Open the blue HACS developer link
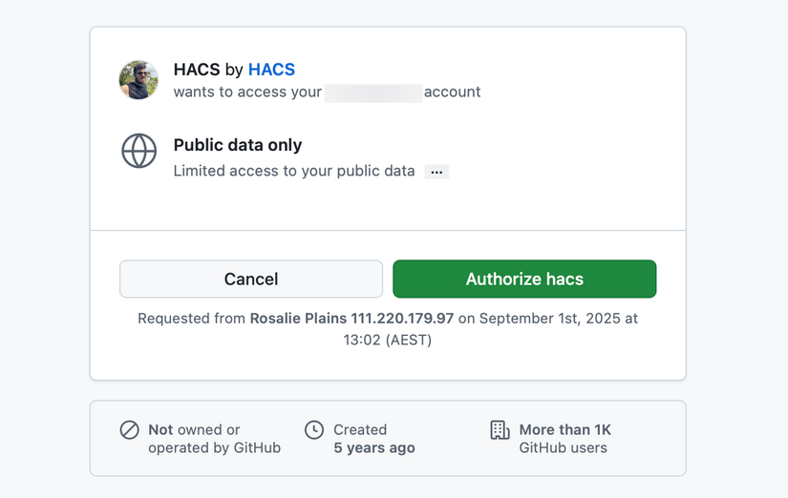The height and width of the screenshot is (498, 788). [271, 70]
